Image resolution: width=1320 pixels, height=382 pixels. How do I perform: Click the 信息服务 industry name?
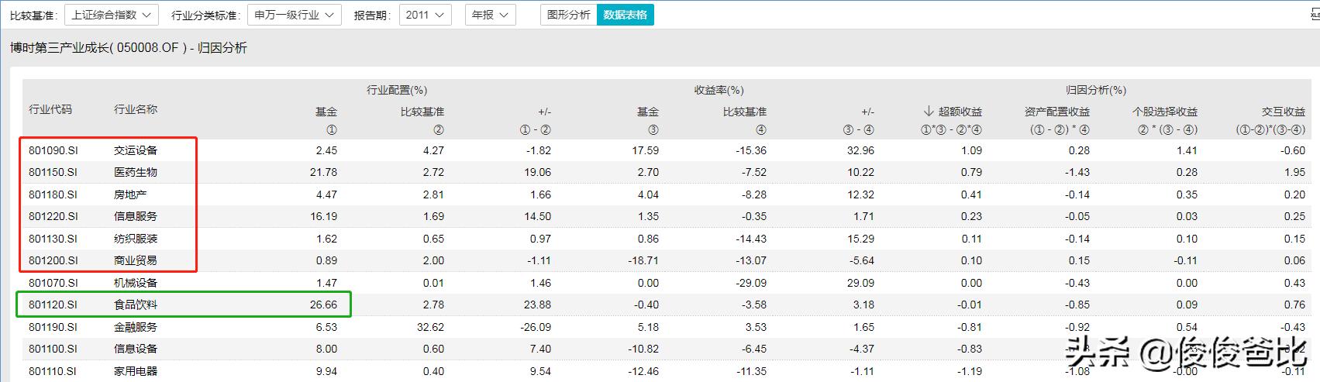[136, 216]
